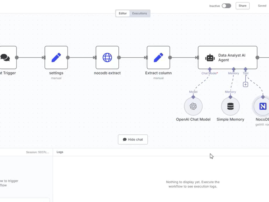
Task: Click the Inactive label
Action: point(214,6)
